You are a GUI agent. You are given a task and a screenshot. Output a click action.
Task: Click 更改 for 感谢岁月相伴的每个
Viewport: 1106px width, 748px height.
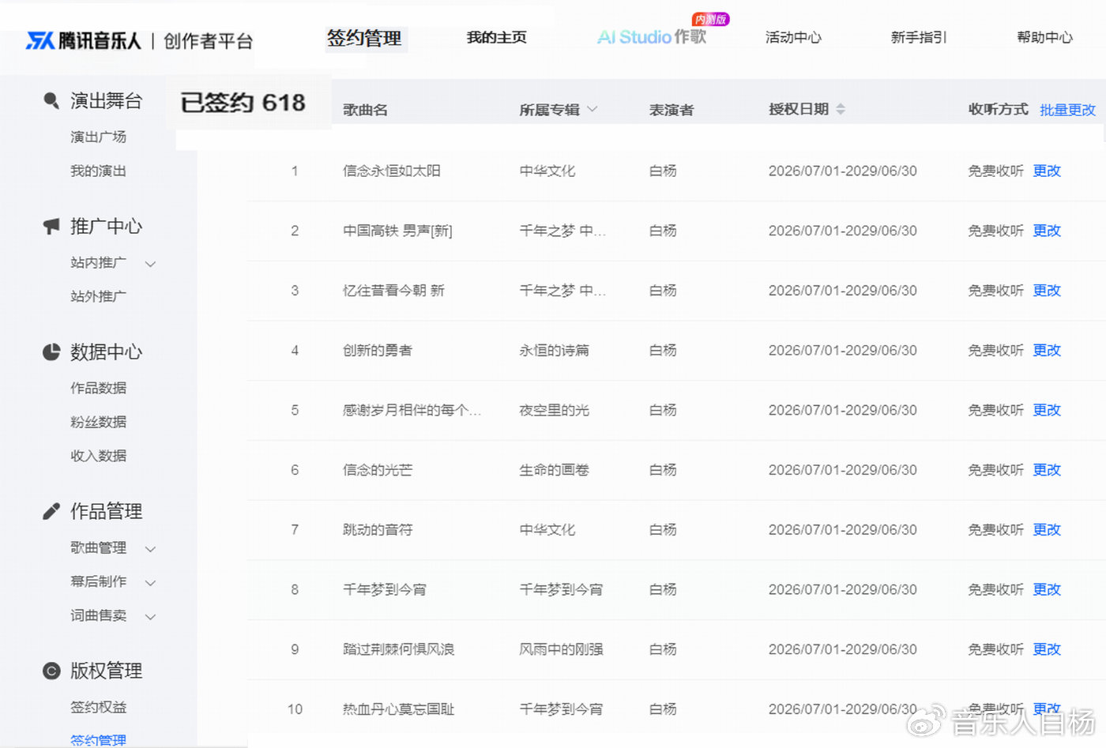[x=1047, y=410]
